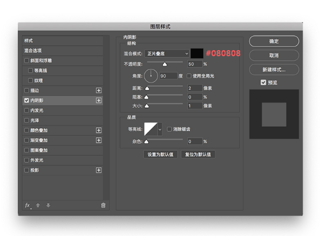Select the 图案叠加 style row
Screen dimensions: 320x236
63,150
